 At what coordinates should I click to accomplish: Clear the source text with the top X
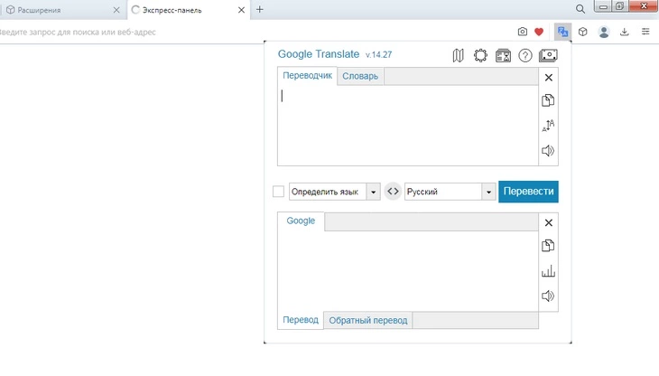point(549,78)
